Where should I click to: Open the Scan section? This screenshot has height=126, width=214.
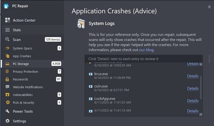(x=32, y=39)
